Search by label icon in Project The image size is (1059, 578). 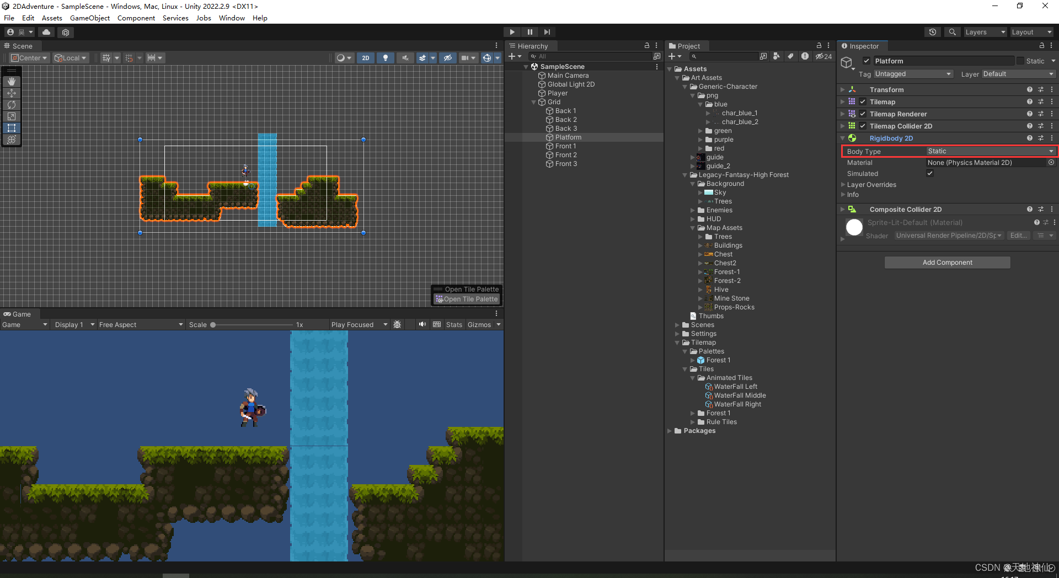tap(790, 56)
